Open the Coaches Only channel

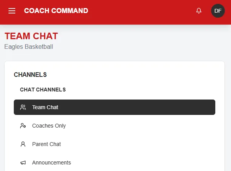click(49, 126)
